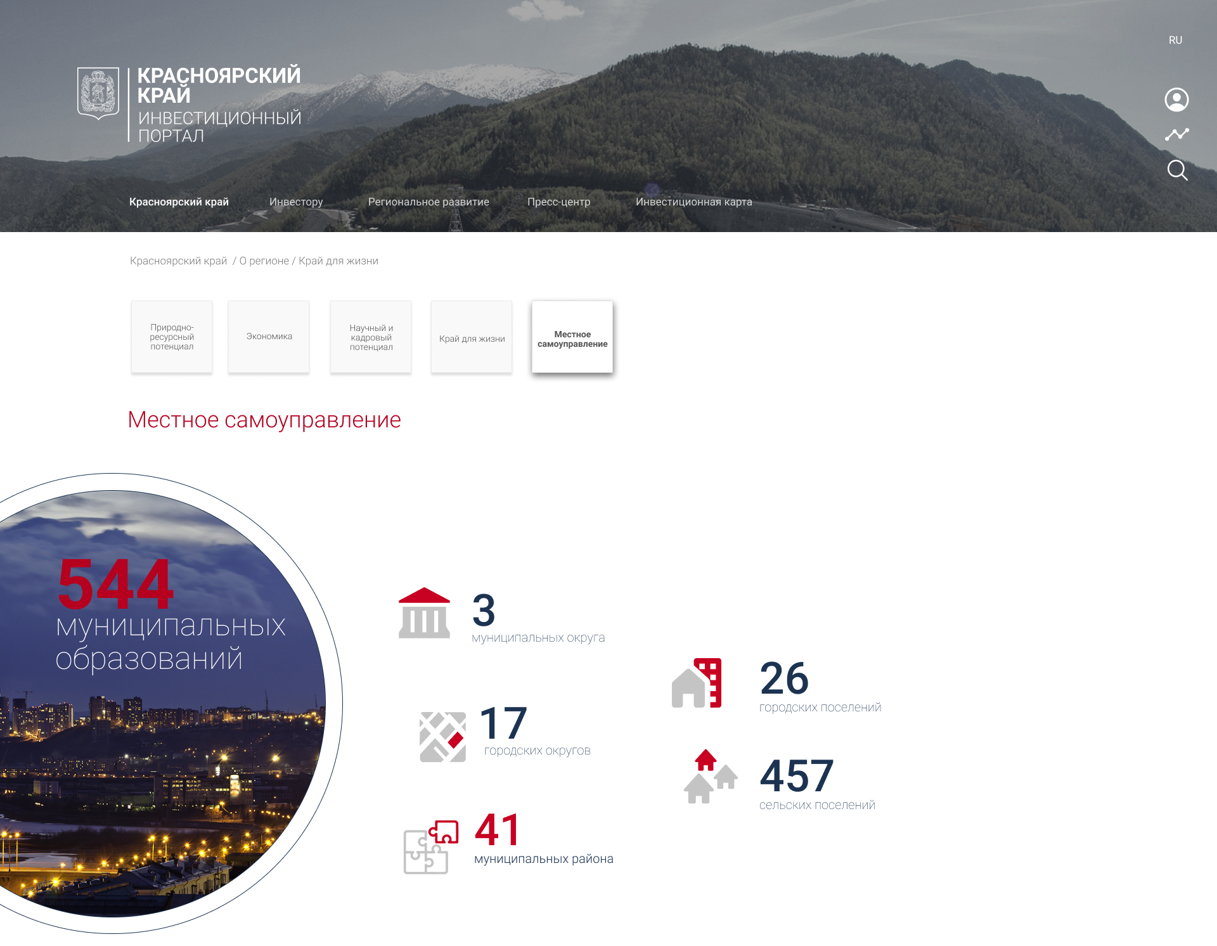Screen dimensions: 1217x946
Task: Click the statistics line chart icon
Action: [1176, 134]
